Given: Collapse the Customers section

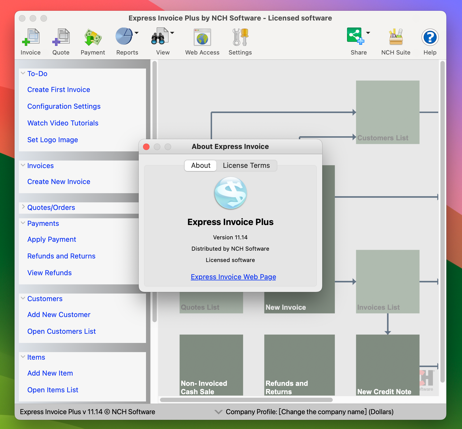Looking at the screenshot, I should click(x=23, y=298).
